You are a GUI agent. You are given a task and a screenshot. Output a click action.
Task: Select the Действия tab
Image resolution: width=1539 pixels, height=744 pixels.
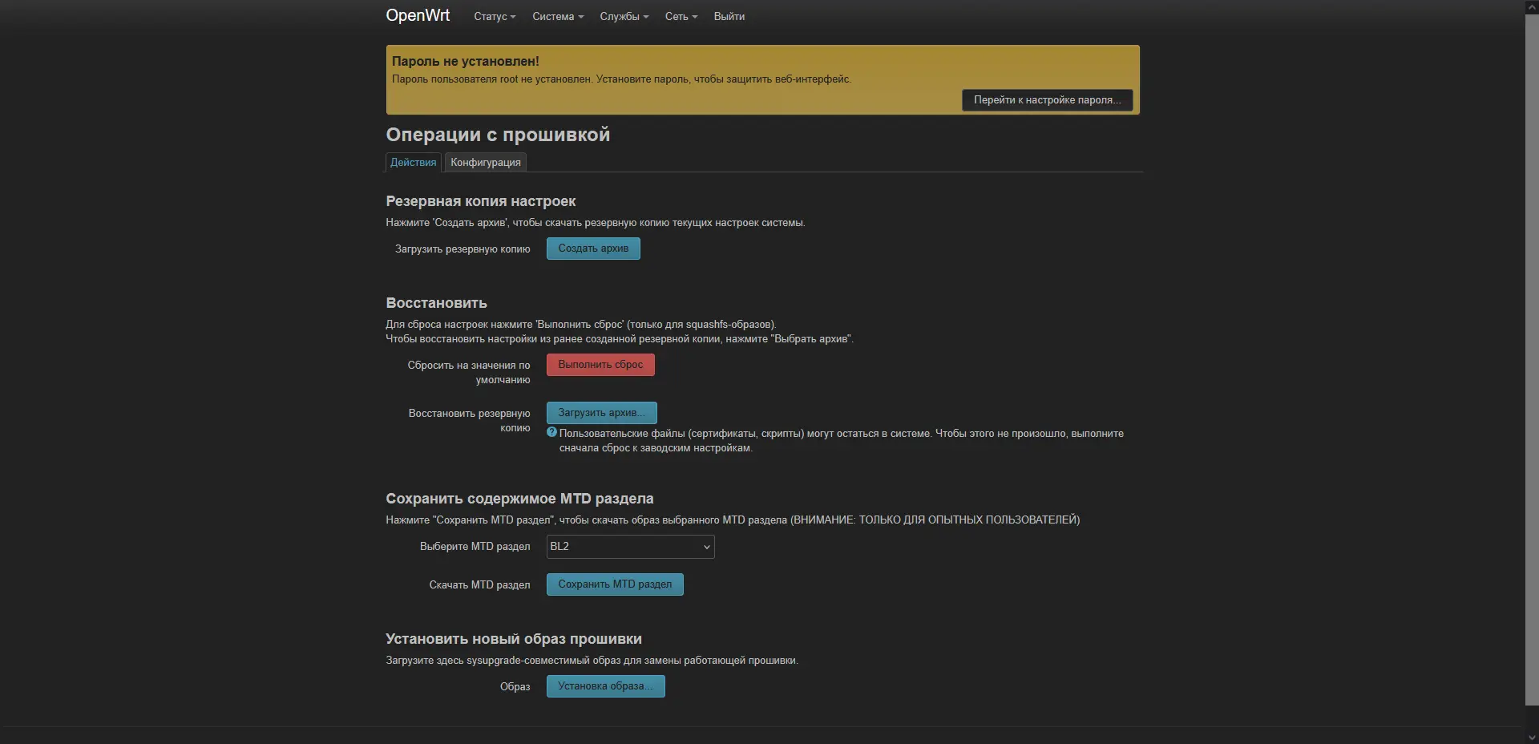[x=413, y=162]
